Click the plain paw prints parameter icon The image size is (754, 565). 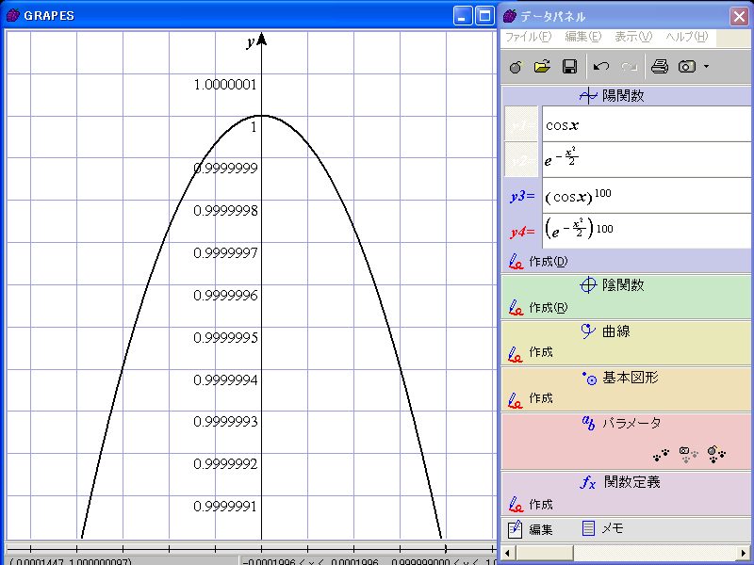click(662, 454)
